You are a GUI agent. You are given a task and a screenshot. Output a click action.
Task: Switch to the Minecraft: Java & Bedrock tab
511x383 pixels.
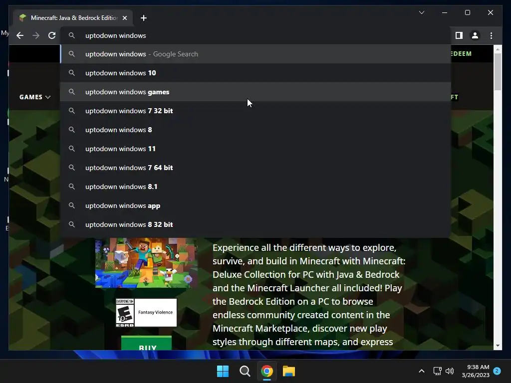pos(73,18)
